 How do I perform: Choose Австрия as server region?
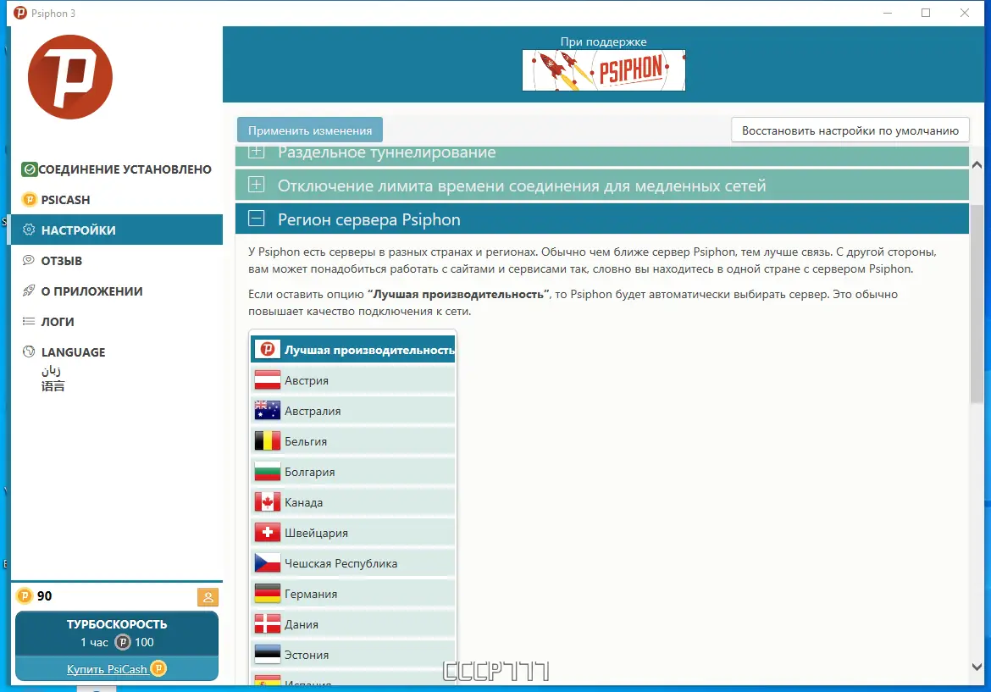[x=353, y=380]
